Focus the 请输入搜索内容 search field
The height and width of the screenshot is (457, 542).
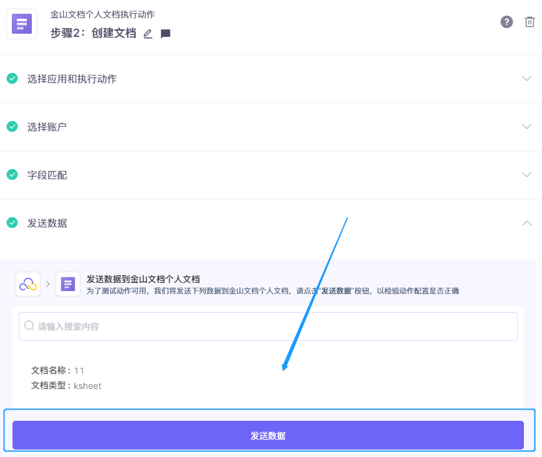(x=268, y=327)
